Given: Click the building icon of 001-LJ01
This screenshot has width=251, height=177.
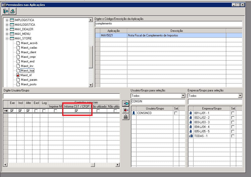Looking at the screenshot, I should click(191, 113).
